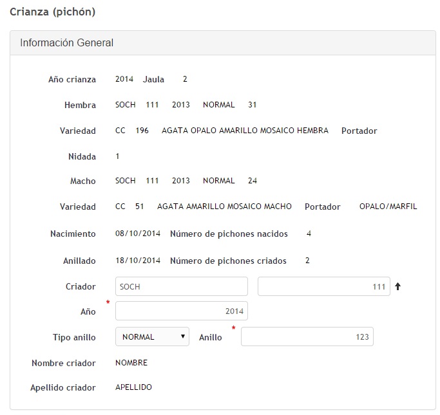Click the Número de pichones nacidos label

pyautogui.click(x=229, y=234)
